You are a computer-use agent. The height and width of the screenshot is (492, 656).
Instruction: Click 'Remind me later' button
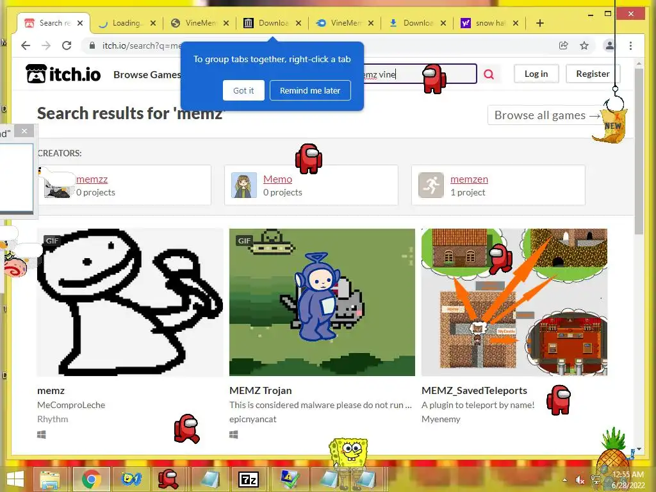pyautogui.click(x=310, y=90)
